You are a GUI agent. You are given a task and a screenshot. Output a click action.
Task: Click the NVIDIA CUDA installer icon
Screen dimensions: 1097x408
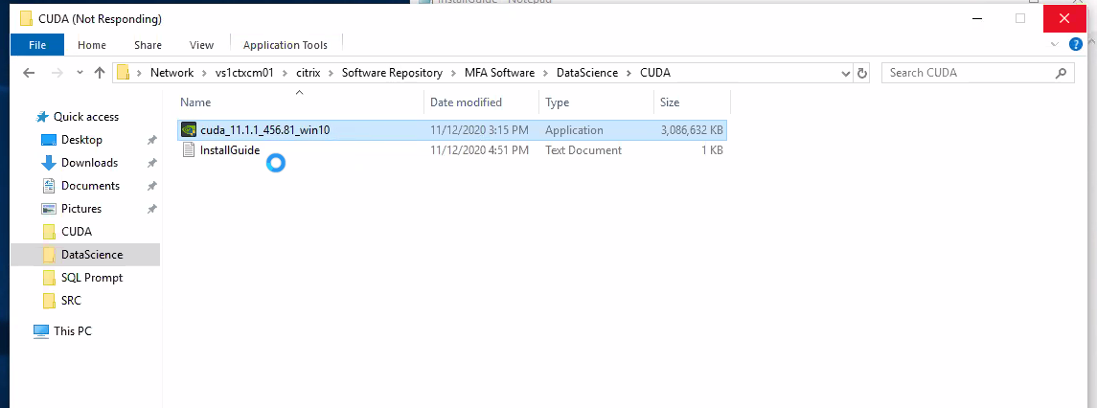pos(189,130)
